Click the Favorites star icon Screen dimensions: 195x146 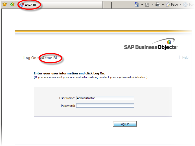5,4
